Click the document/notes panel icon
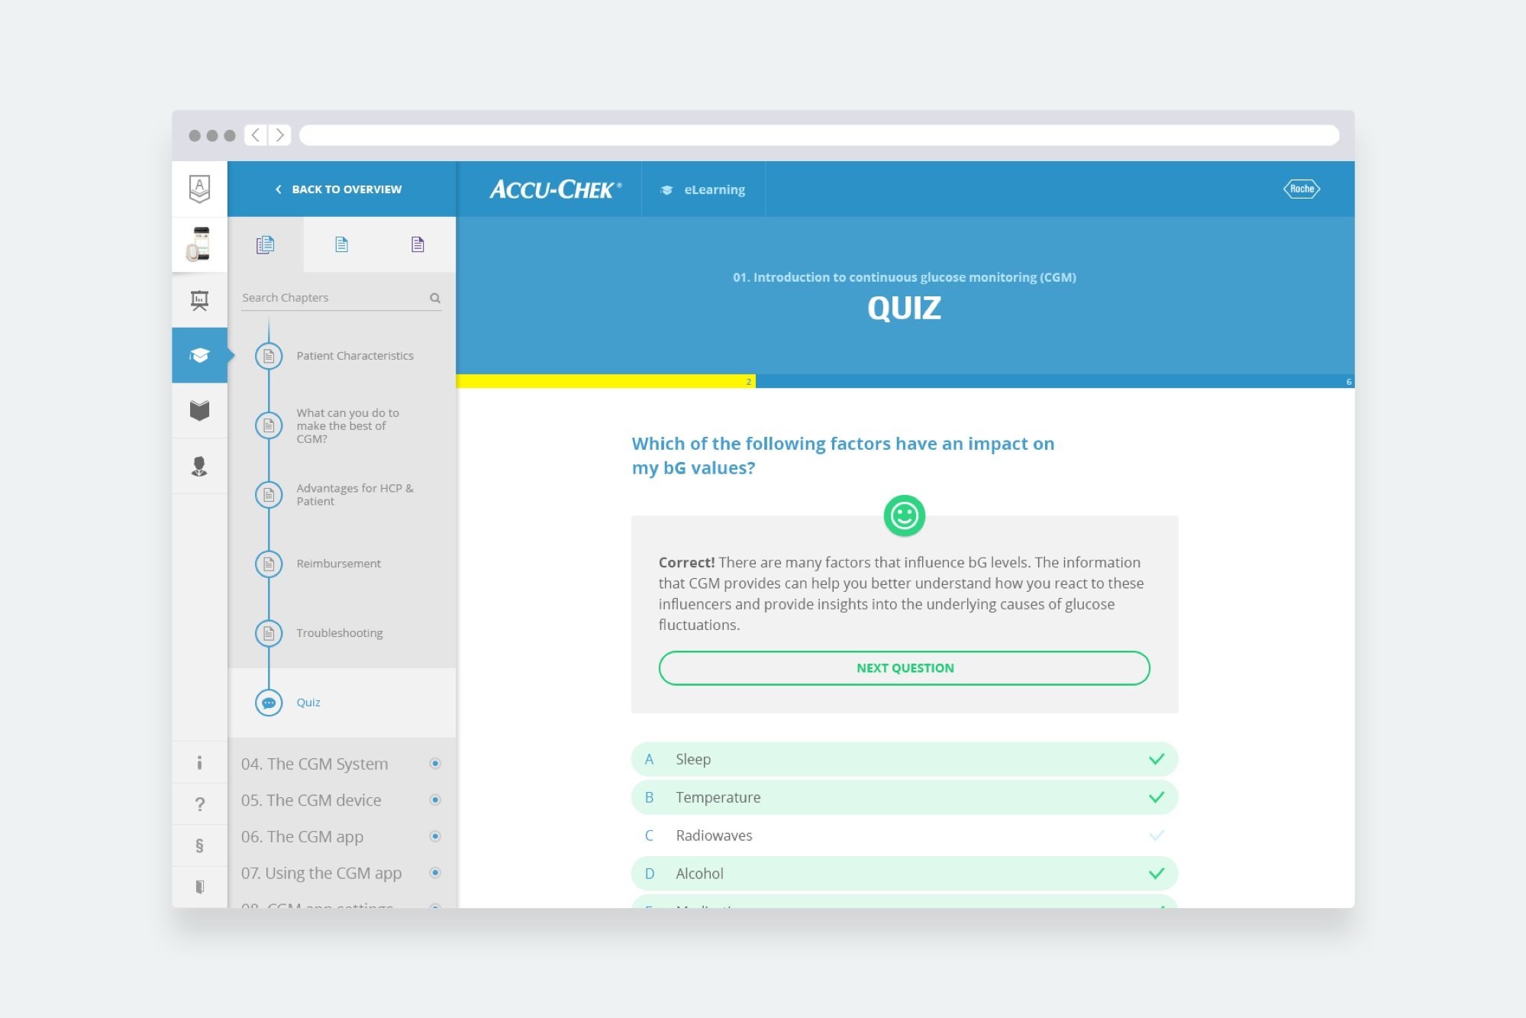The width and height of the screenshot is (1526, 1018). (x=340, y=244)
